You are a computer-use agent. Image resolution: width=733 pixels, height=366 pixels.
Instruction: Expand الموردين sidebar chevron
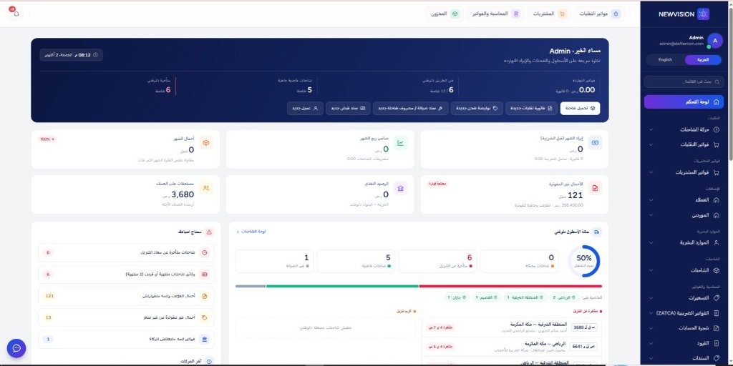click(650, 215)
